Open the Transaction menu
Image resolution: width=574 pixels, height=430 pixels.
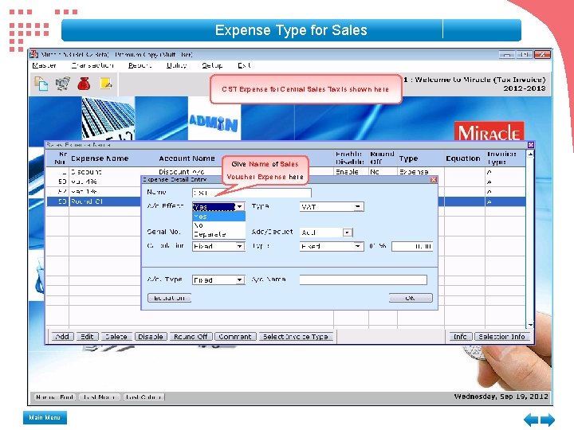pyautogui.click(x=92, y=65)
